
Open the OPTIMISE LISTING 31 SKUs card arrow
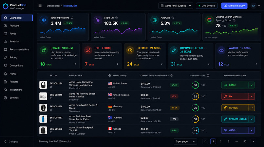209,64
